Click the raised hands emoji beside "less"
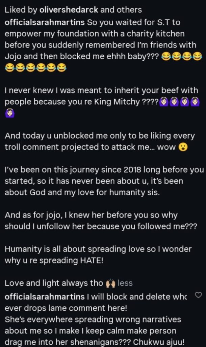 pyautogui.click(x=110, y=283)
